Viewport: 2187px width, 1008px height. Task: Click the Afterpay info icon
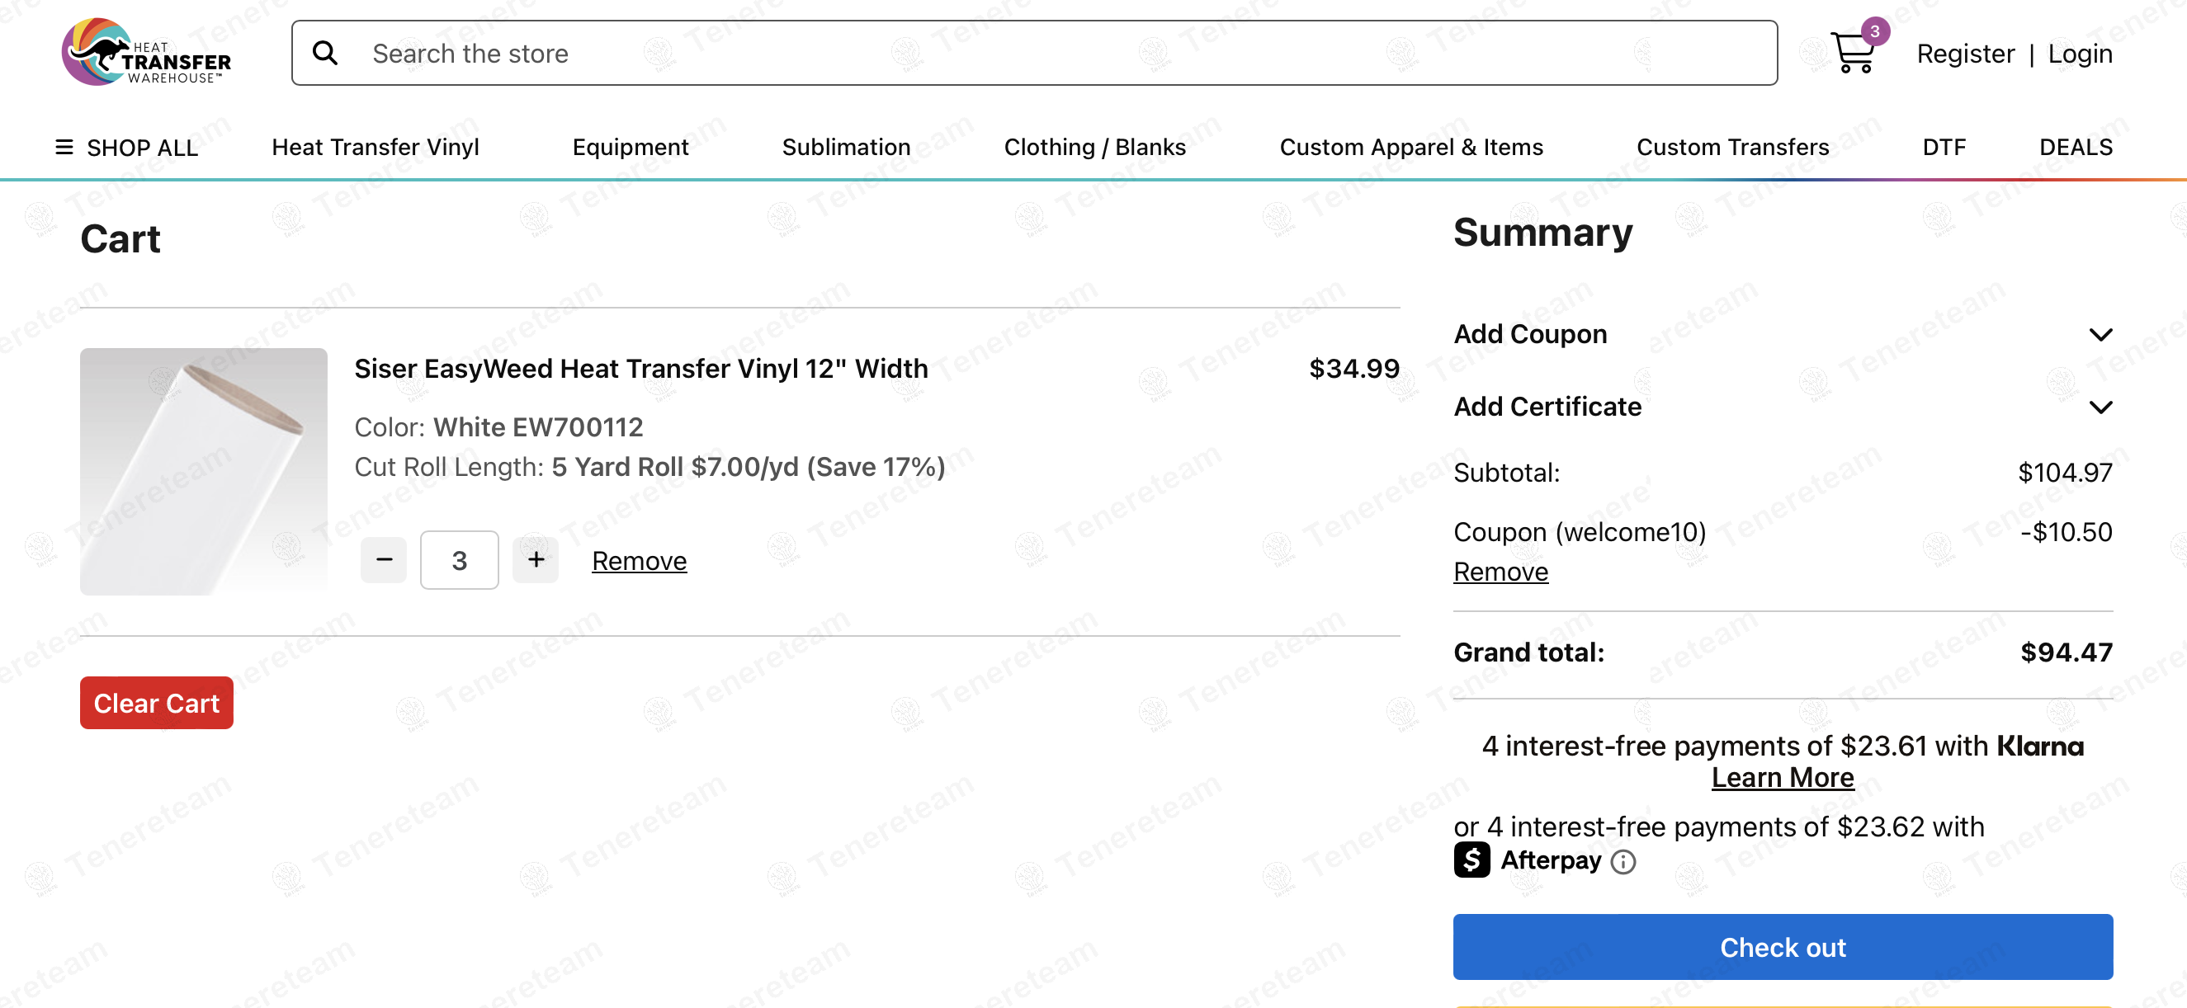coord(1623,862)
